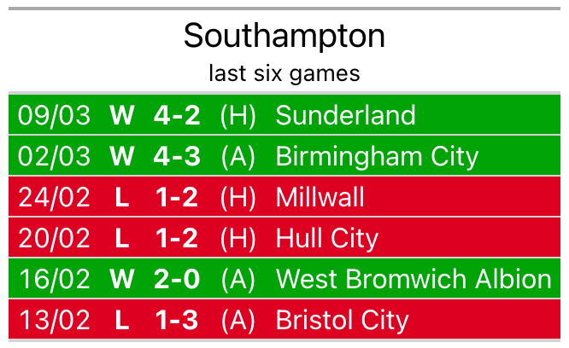Screen dimensions: 569x348
Task: Click the last six games subtitle
Action: [284, 73]
